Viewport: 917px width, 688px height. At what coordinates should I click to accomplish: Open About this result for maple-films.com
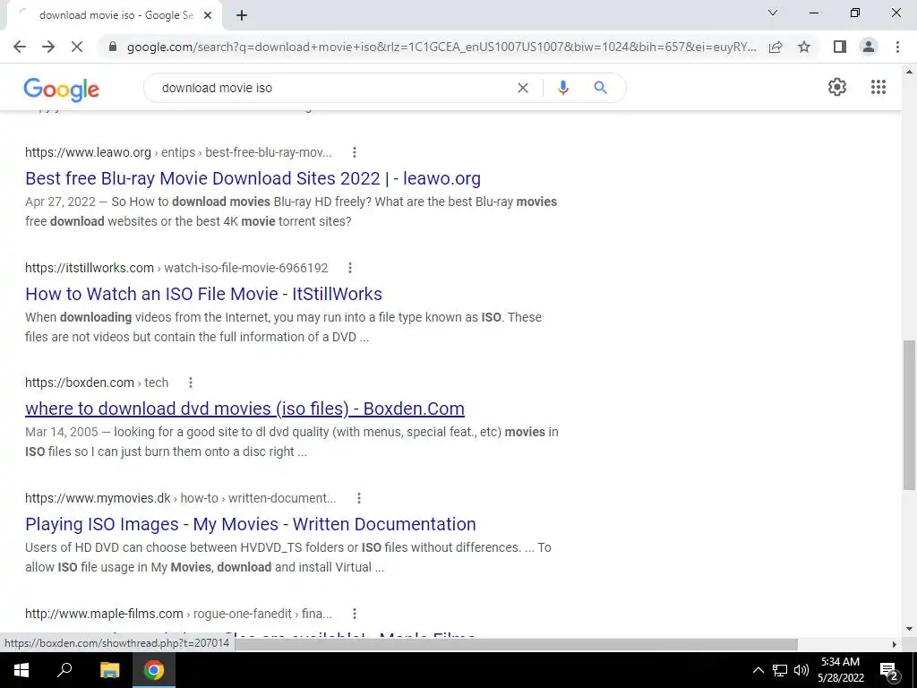pyautogui.click(x=355, y=614)
